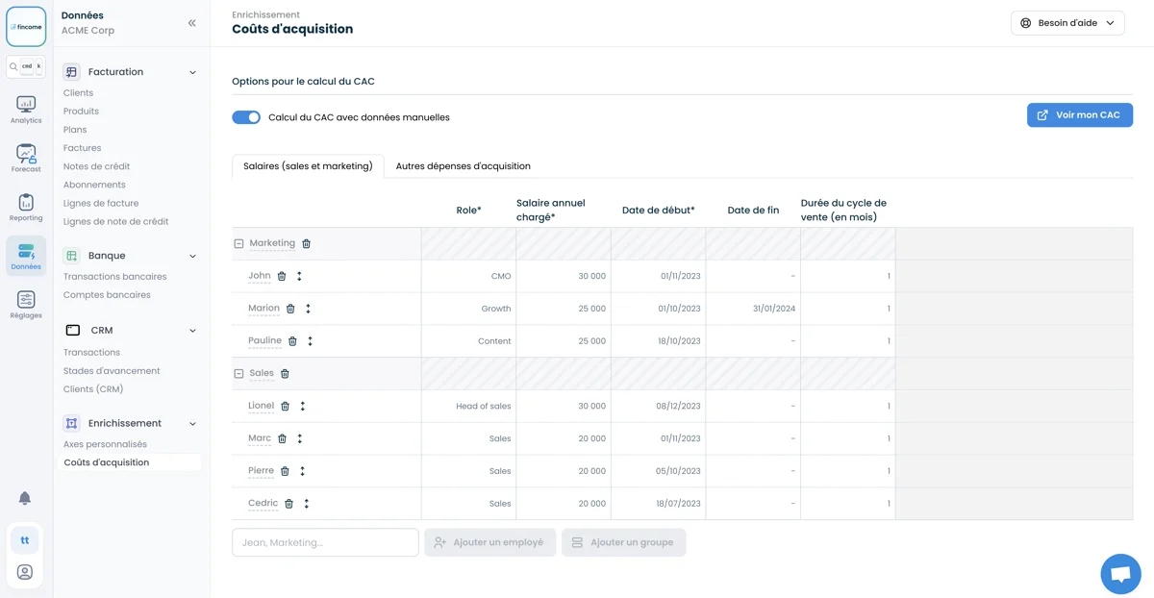
Task: Open the chat support bubble
Action: tap(1120, 574)
